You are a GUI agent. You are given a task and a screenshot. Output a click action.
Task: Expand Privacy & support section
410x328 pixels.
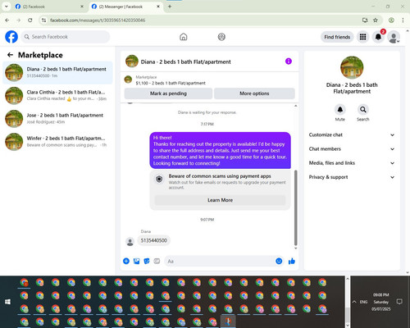352,177
